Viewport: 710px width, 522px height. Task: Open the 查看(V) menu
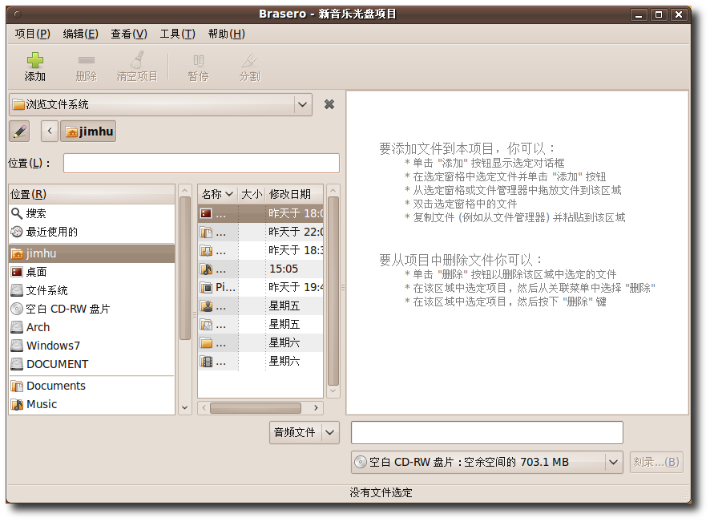(129, 34)
